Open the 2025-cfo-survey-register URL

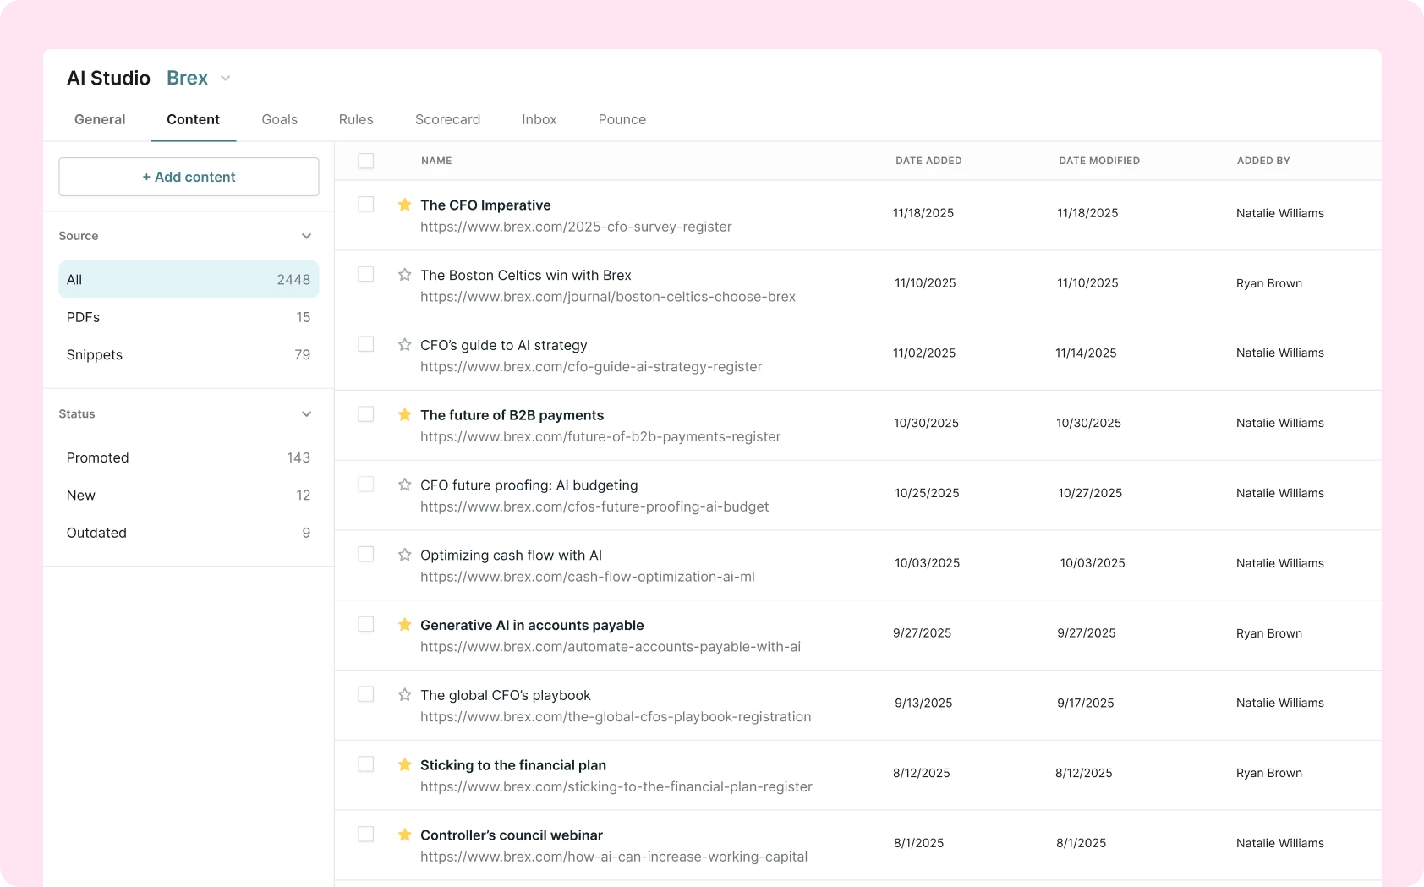point(576,227)
